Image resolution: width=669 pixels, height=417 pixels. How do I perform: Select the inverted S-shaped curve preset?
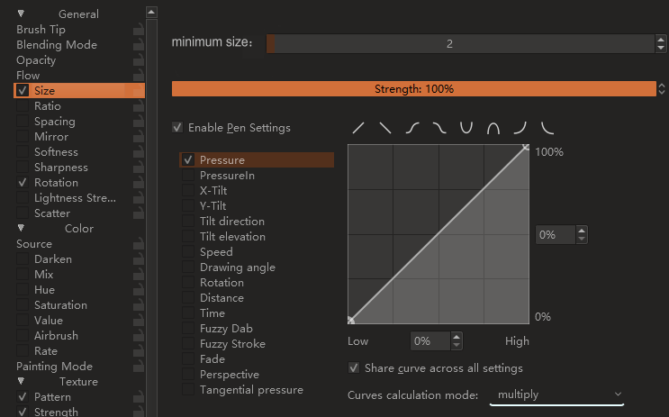pos(439,128)
